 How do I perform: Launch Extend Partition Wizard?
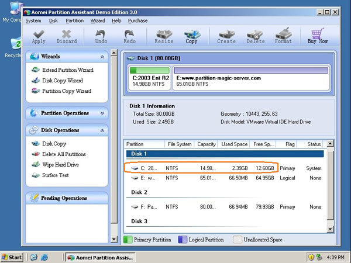67,70
